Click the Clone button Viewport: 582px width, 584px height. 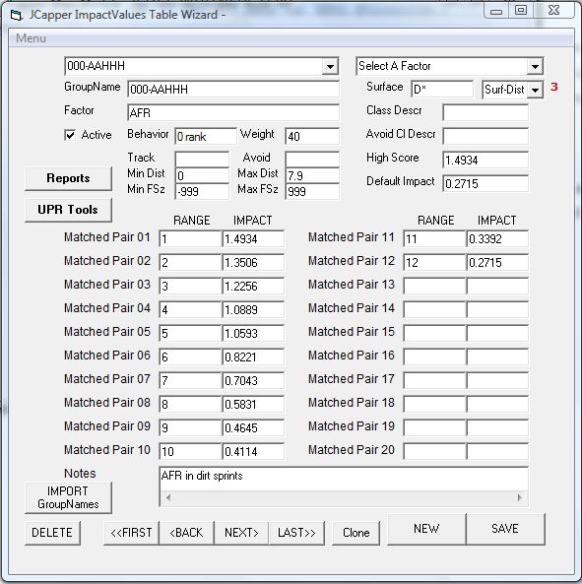click(356, 533)
